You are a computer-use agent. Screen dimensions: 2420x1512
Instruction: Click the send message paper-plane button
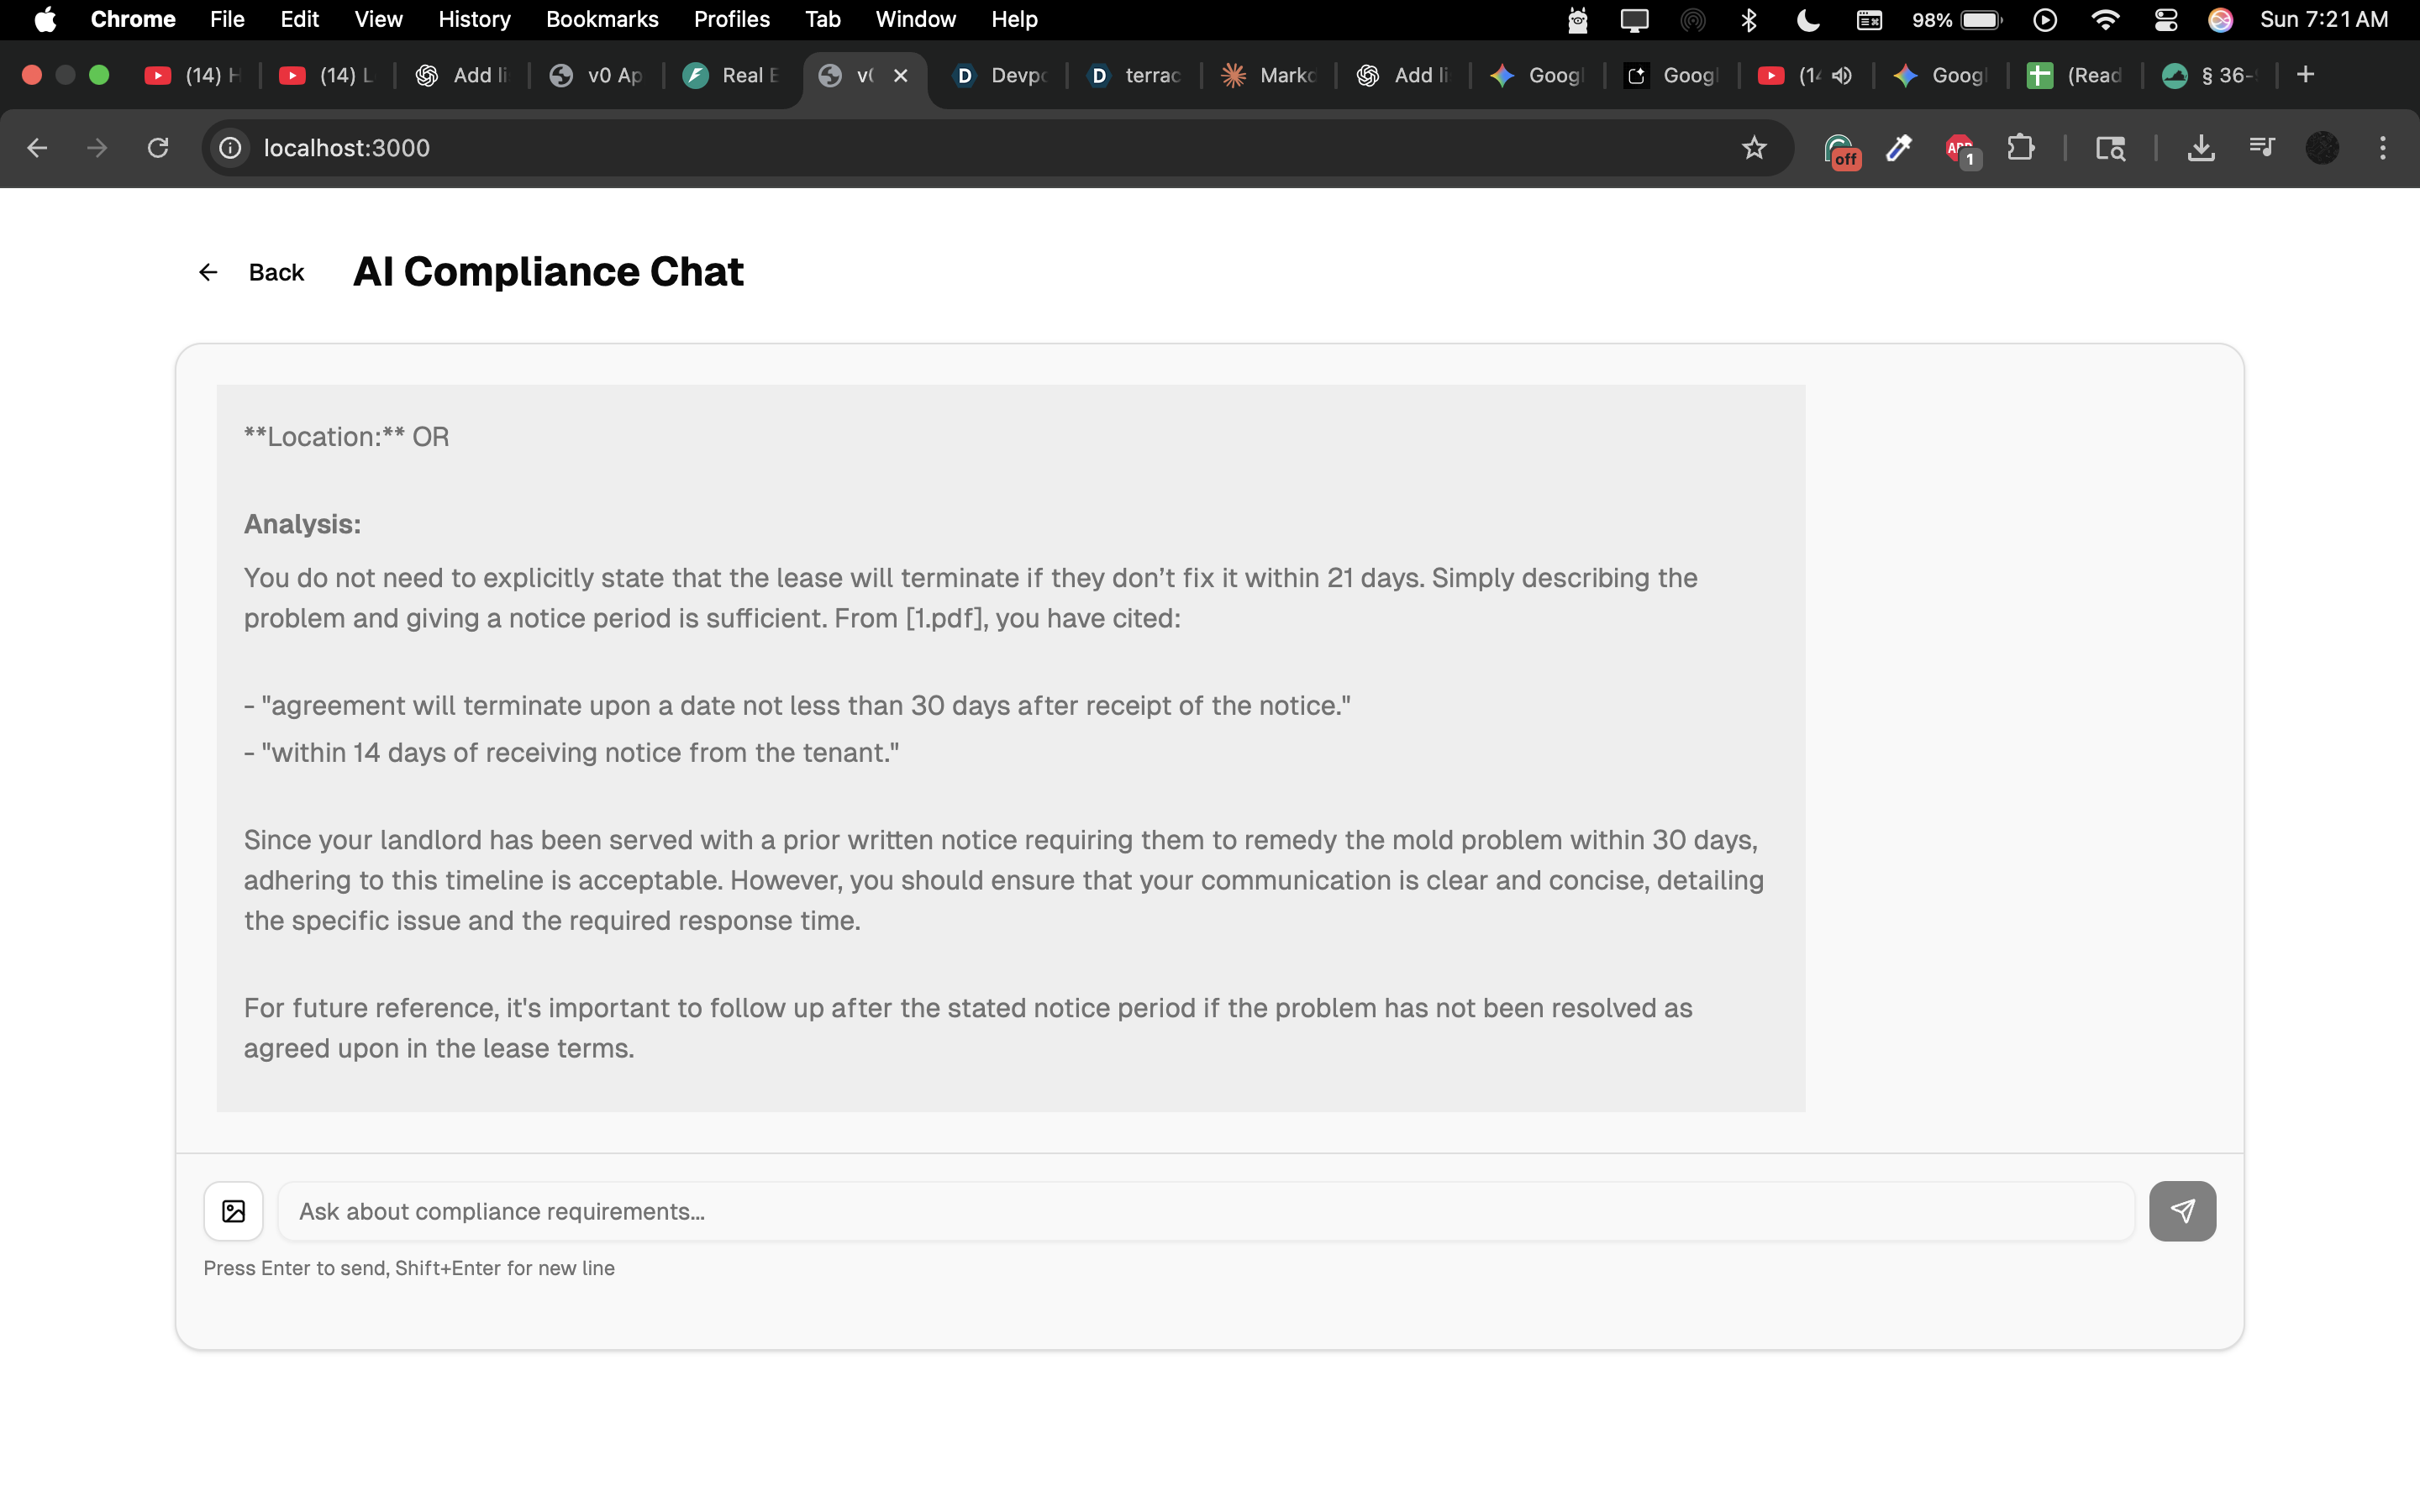pyautogui.click(x=2182, y=1211)
